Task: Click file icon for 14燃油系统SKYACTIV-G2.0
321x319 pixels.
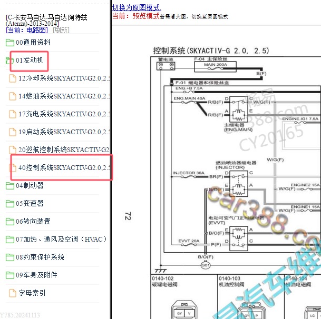Action: point(13,96)
